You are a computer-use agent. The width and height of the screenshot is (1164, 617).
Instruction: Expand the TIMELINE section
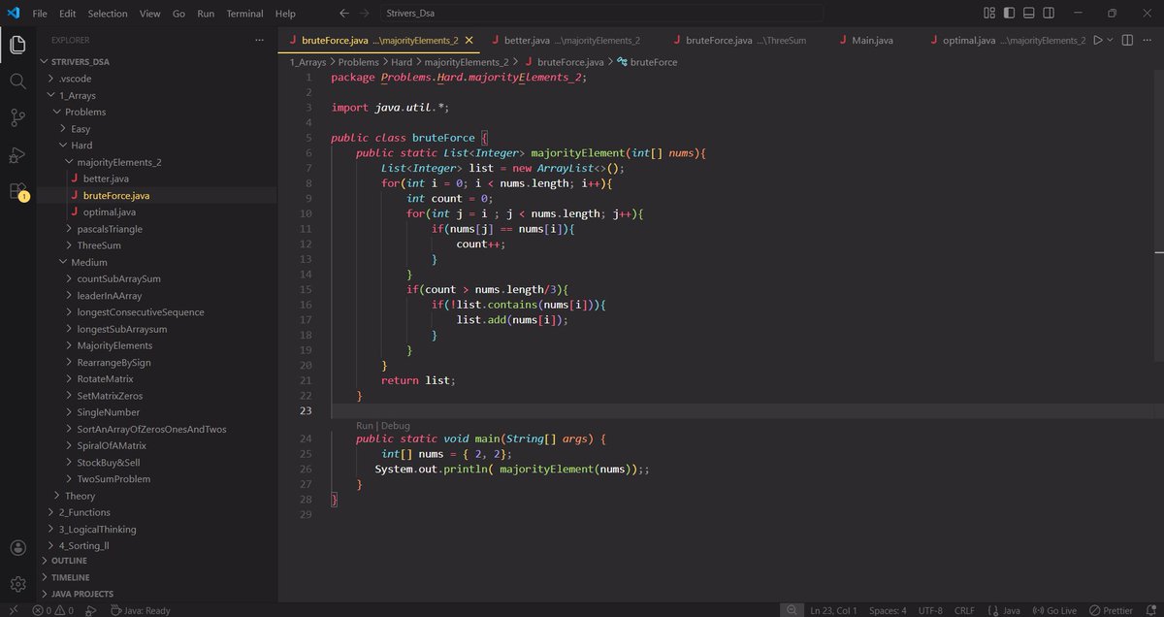click(70, 577)
